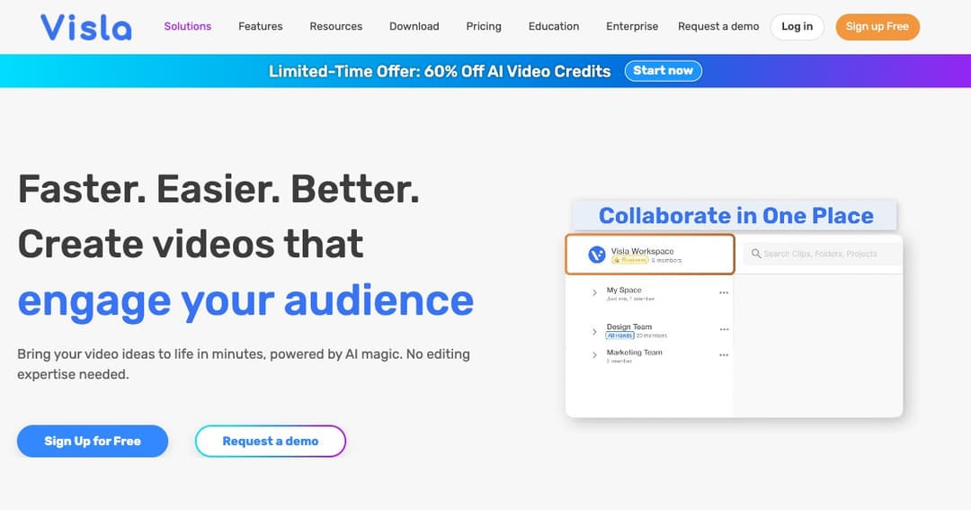Click the Collaborate in One Place heading

(735, 216)
